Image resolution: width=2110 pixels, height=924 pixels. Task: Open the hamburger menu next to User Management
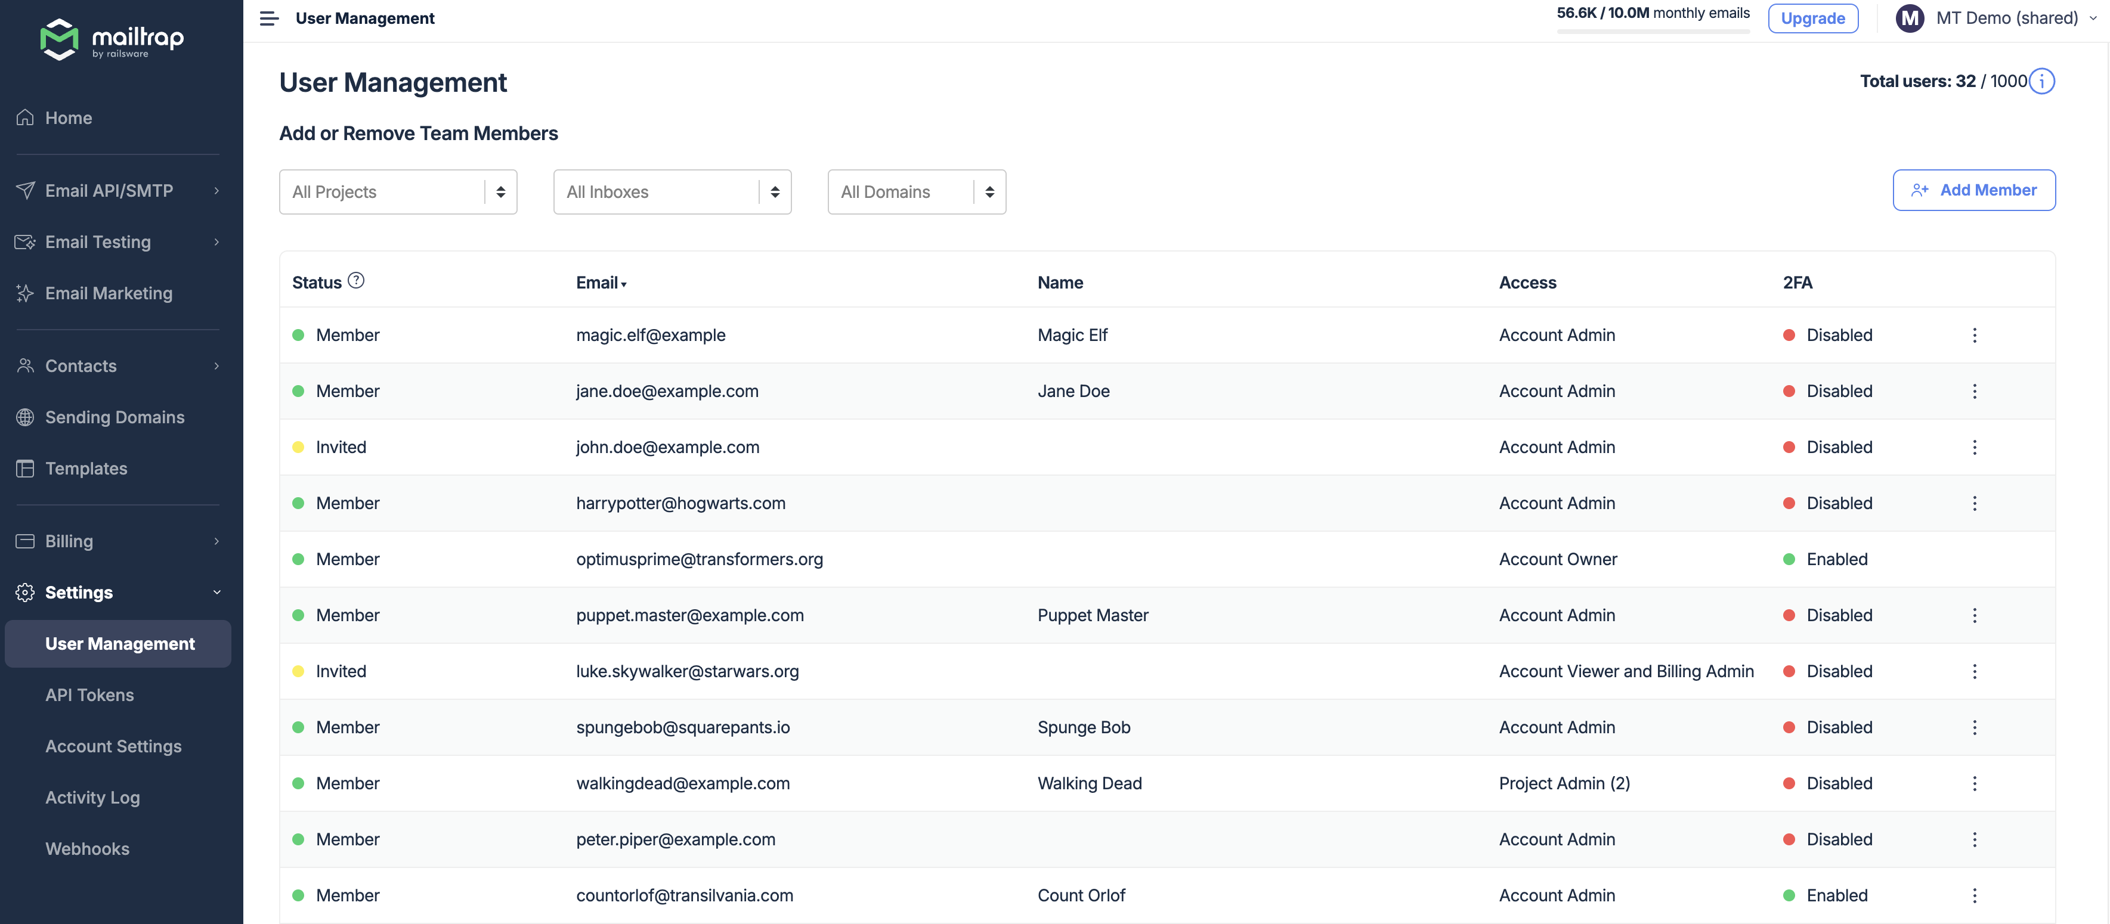click(268, 18)
